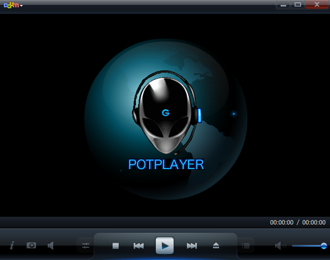Click the elapsed time 00:00:00 display
This screenshot has width=330, height=260.
pos(282,222)
